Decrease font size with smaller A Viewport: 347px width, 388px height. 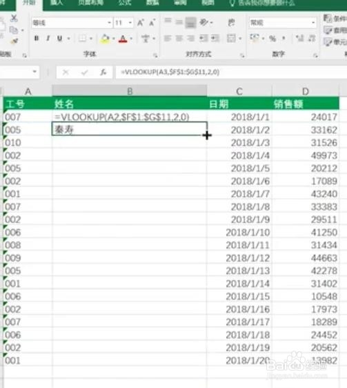[152, 23]
